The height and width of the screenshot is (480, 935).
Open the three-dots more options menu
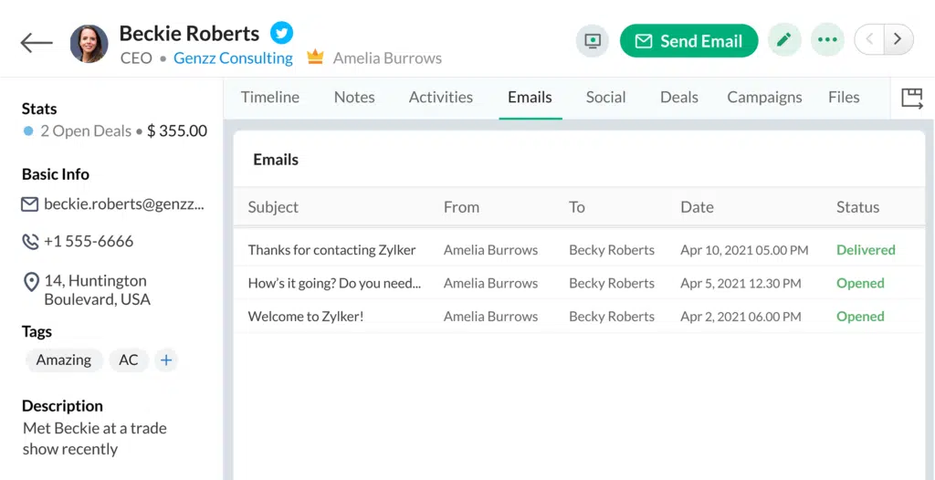(827, 41)
